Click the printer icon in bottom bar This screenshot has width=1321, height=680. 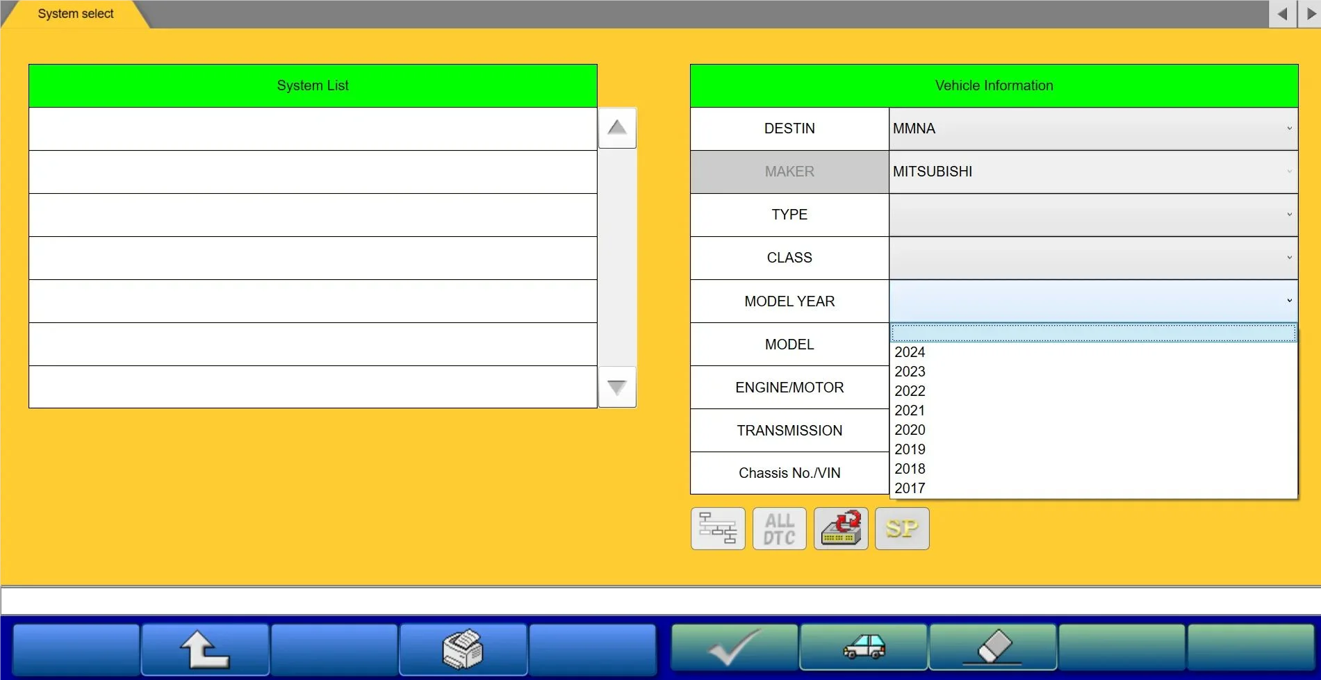click(x=463, y=649)
